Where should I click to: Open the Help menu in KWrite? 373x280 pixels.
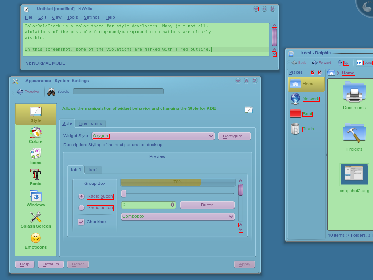(110, 17)
